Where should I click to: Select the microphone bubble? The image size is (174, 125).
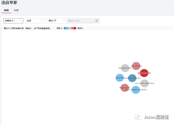[136, 66]
